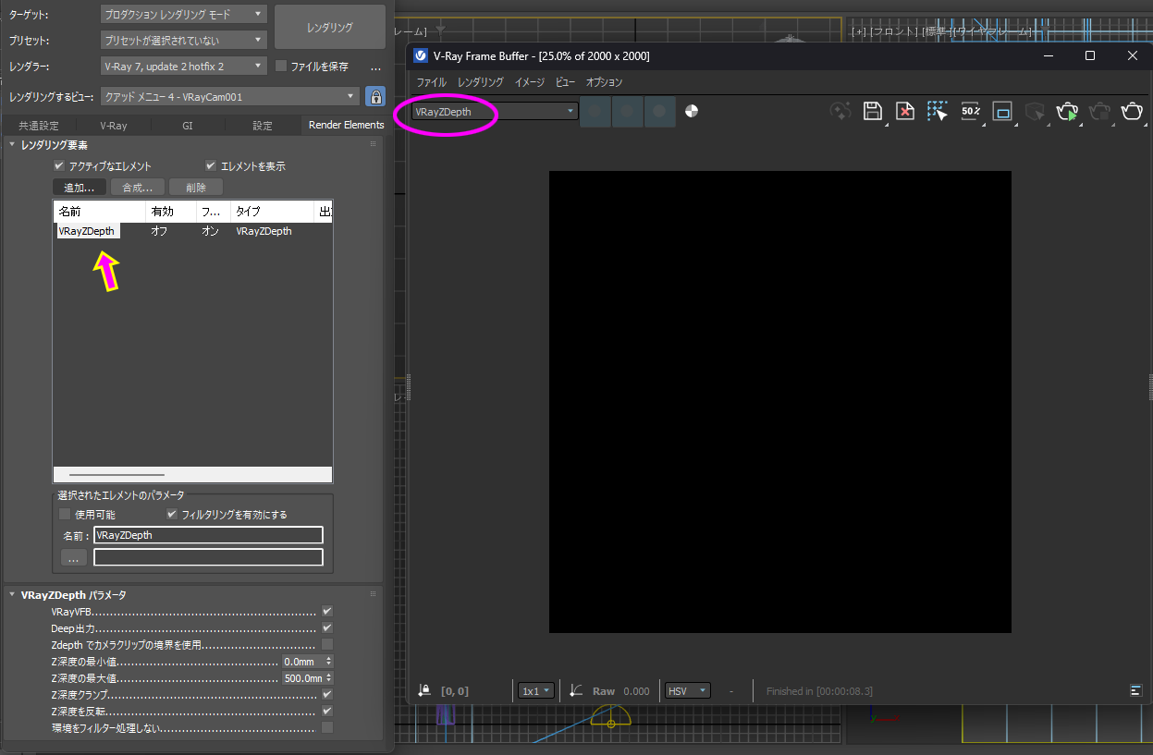Start interactive render with green-play teapot
The width and height of the screenshot is (1153, 755).
click(1067, 112)
